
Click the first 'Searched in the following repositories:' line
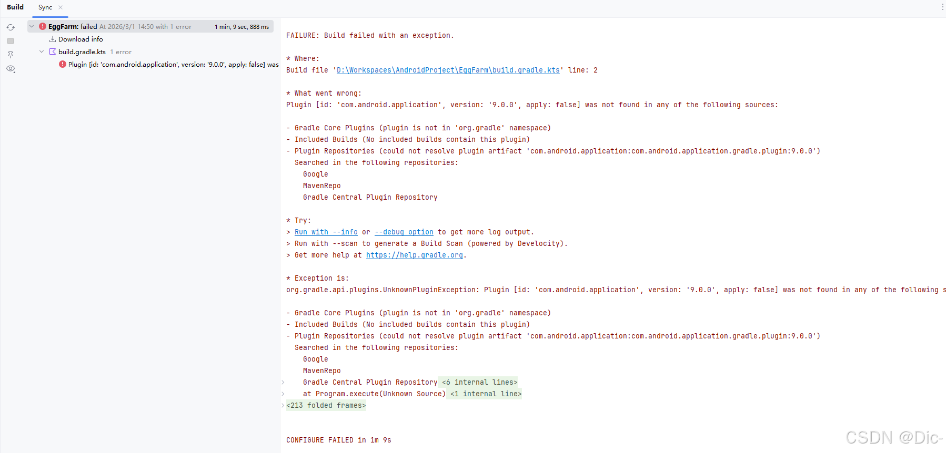(x=376, y=162)
